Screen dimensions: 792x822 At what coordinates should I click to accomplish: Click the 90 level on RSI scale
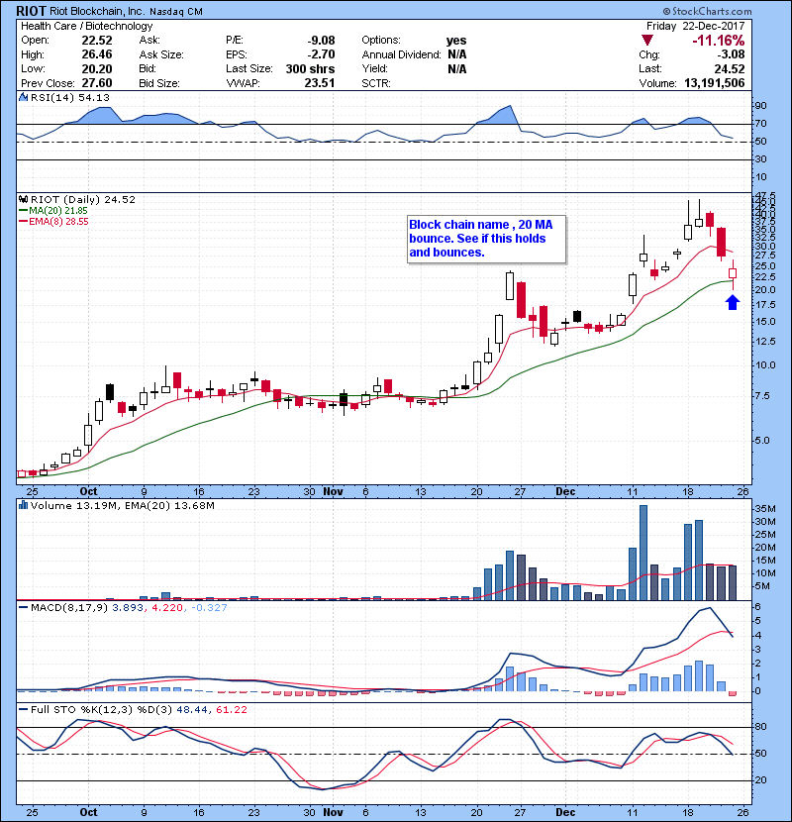(760, 106)
